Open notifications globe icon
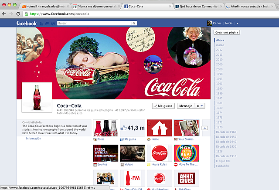 point(53,24)
